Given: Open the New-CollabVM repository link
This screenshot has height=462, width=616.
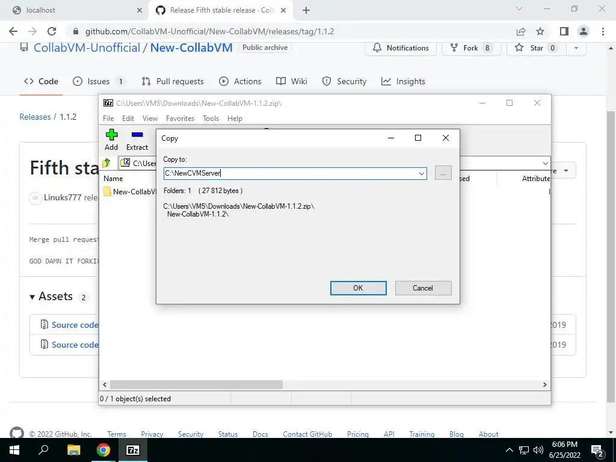Looking at the screenshot, I should pos(191,48).
